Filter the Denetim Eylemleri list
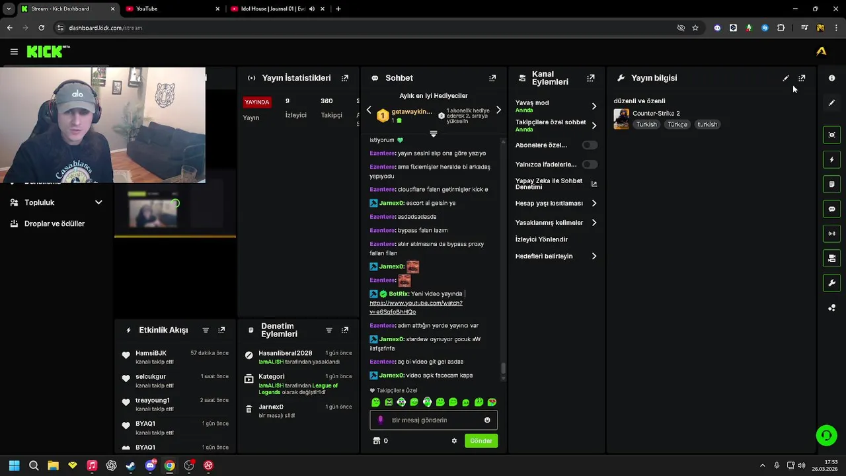 (x=328, y=330)
